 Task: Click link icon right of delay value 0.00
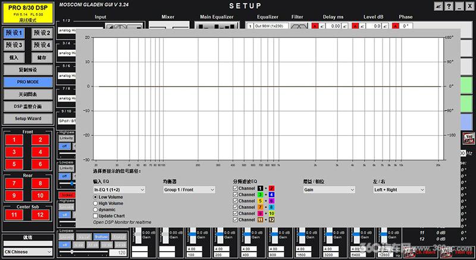click(345, 26)
